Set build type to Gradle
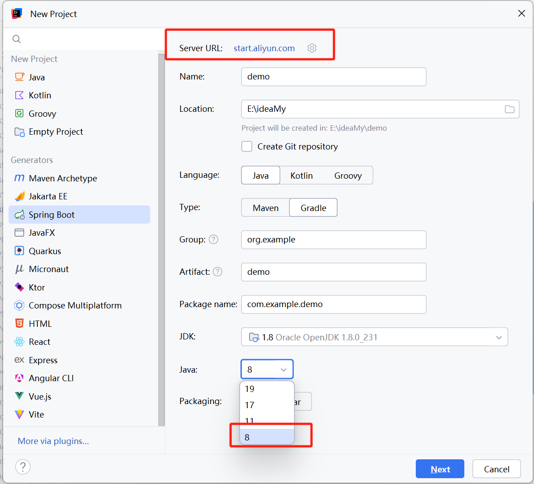 tap(313, 208)
